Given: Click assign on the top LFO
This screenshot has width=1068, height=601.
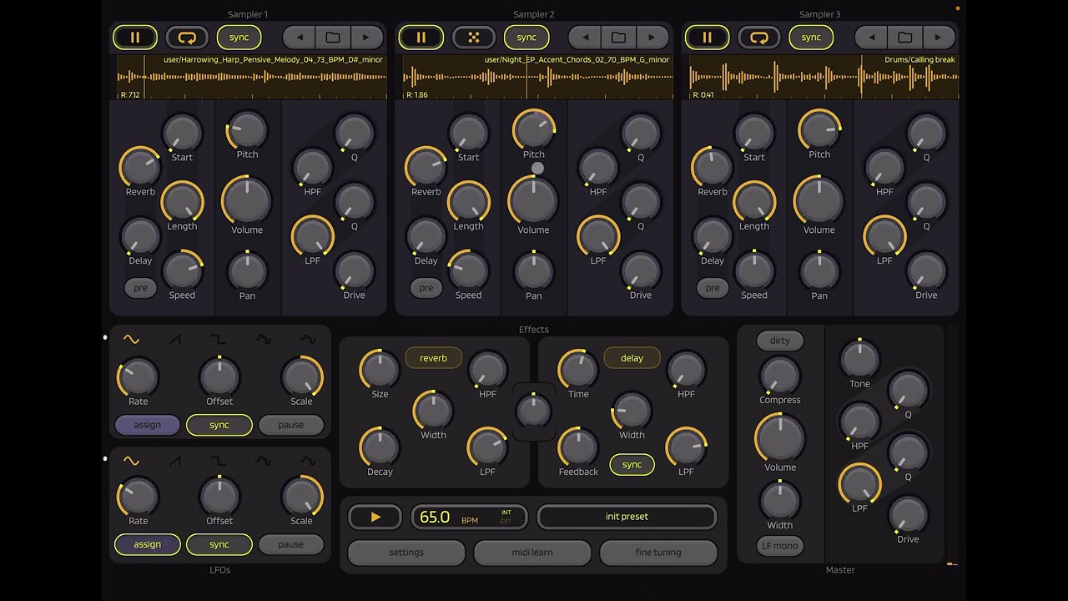Looking at the screenshot, I should click(147, 425).
